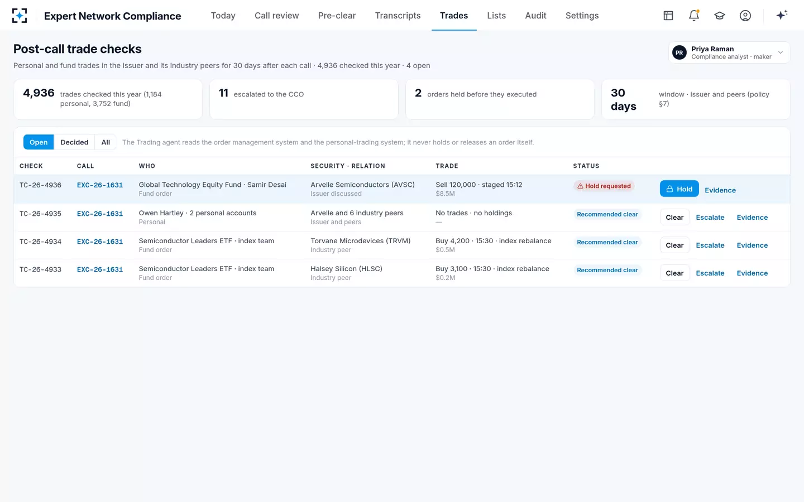Select the Open filter segment

(x=39, y=142)
